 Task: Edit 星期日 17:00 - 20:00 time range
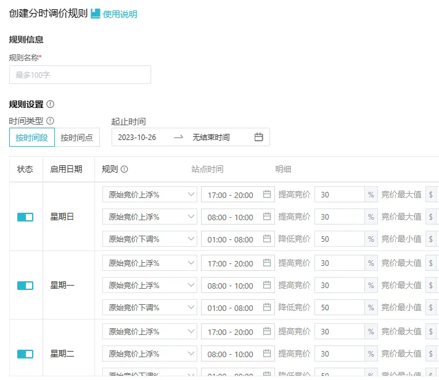pos(238,194)
